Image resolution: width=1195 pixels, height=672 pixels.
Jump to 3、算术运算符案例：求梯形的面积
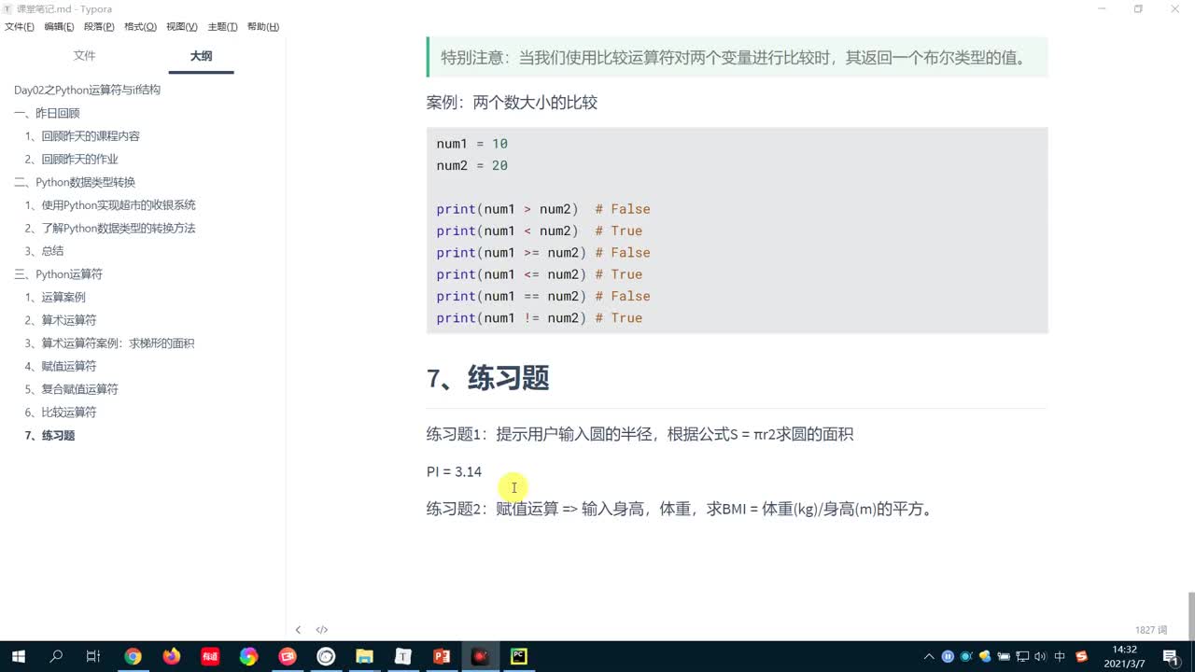pos(109,343)
